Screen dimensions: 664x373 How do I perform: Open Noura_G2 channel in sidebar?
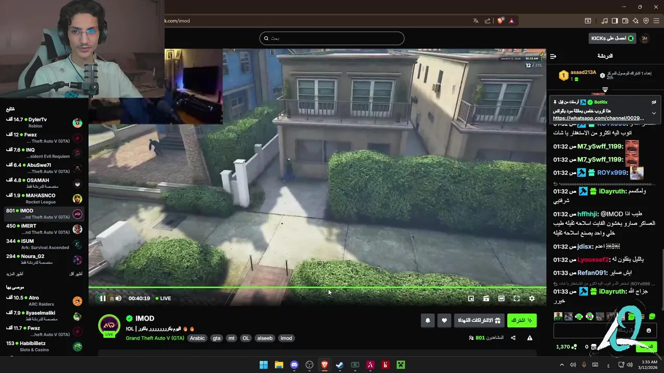[44, 260]
